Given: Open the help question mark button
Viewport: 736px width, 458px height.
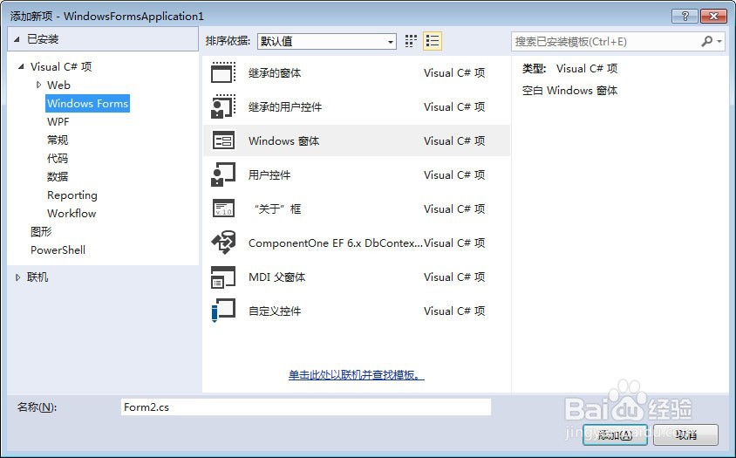Looking at the screenshot, I should [685, 16].
